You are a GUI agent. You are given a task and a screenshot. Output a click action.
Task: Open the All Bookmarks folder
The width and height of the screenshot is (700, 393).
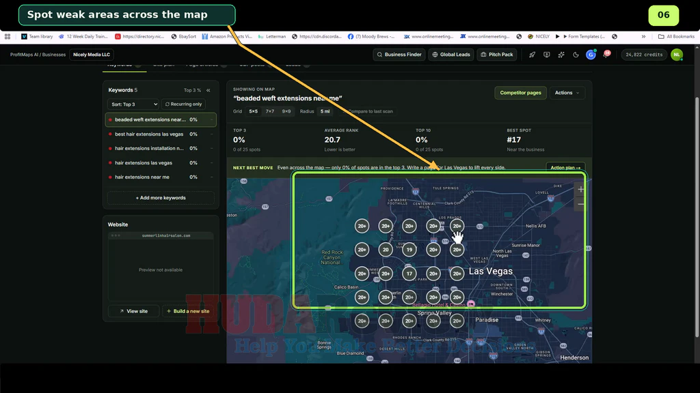pos(676,37)
